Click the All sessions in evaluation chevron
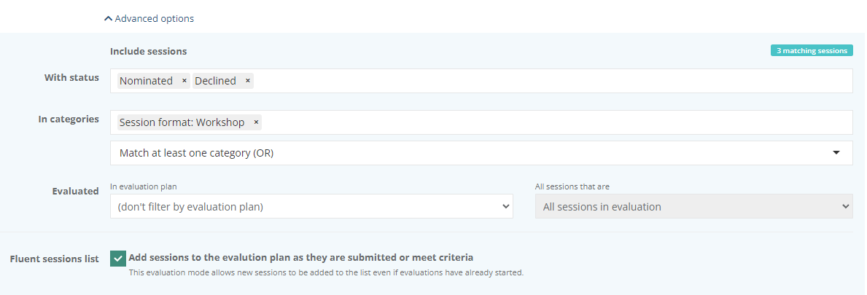 [x=845, y=206]
